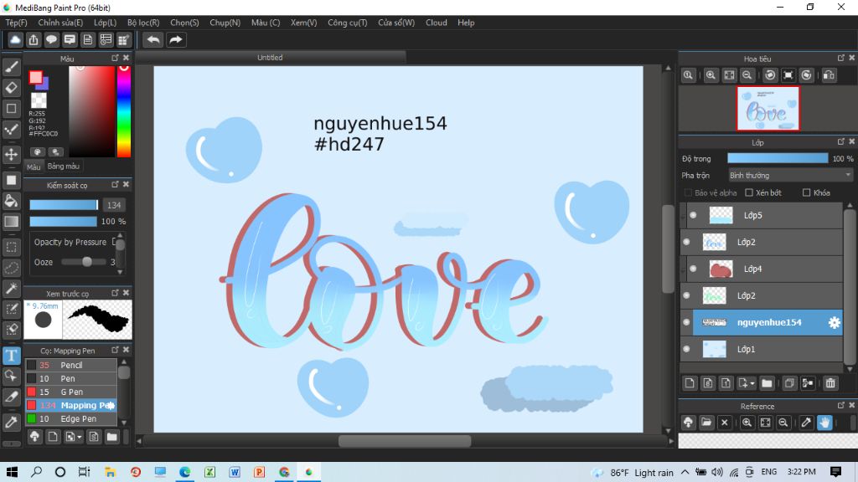Toggle visibility of the upper Lớp2 layer
This screenshot has height=482, width=858.
coord(687,242)
